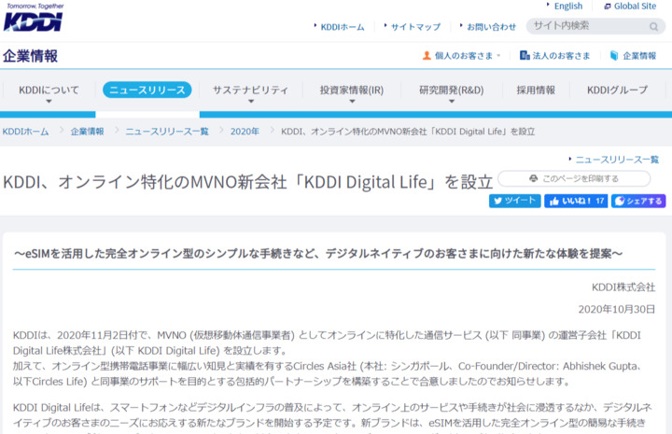672x434 pixels.
Task: Go to KDDIホーム in the top navigation
Action: (x=343, y=27)
